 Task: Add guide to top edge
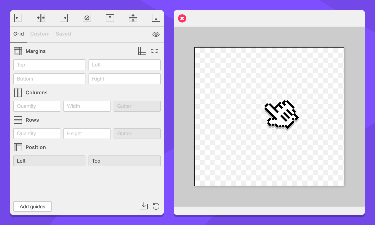[110, 18]
